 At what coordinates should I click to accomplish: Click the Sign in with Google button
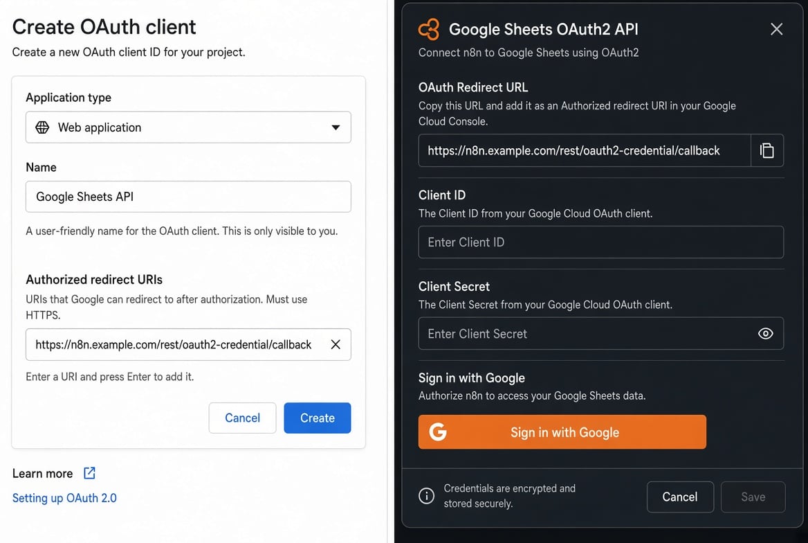562,432
